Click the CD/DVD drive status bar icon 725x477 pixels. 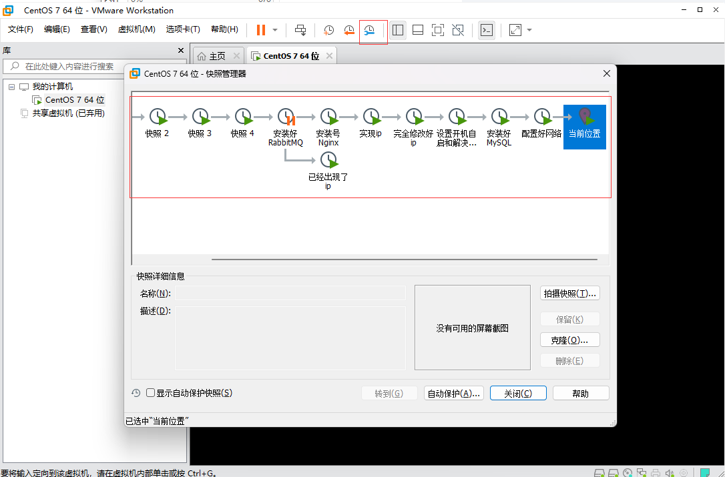628,473
